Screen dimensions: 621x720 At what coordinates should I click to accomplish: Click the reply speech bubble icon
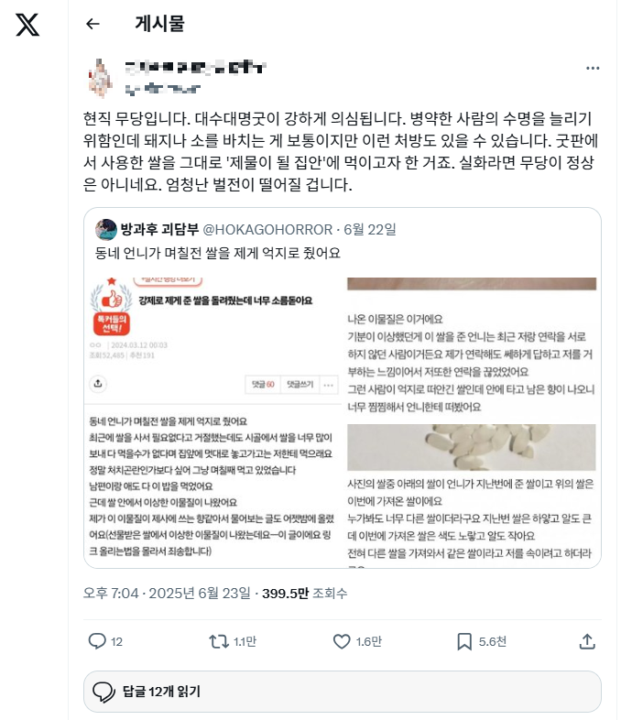point(97,641)
